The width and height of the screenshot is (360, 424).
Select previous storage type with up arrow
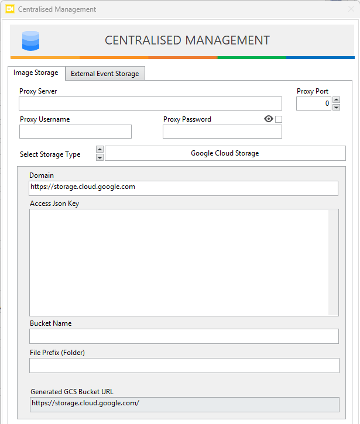tap(100, 150)
